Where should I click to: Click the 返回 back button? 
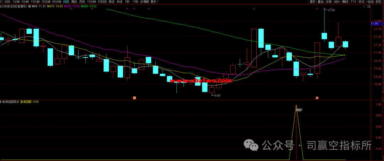(x=378, y=1)
